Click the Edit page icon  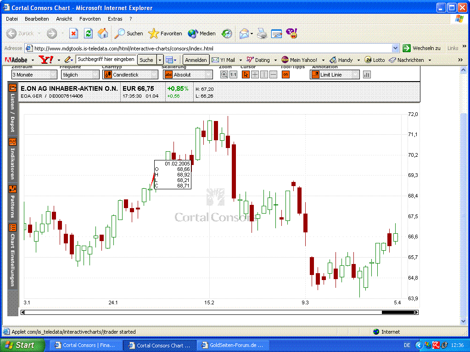276,33
